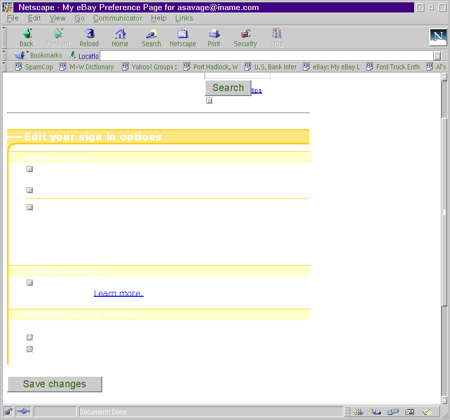Print the page using Print icon
This screenshot has height=420, width=450.
214,37
